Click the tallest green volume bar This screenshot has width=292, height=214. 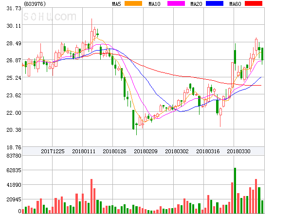tap(235, 191)
